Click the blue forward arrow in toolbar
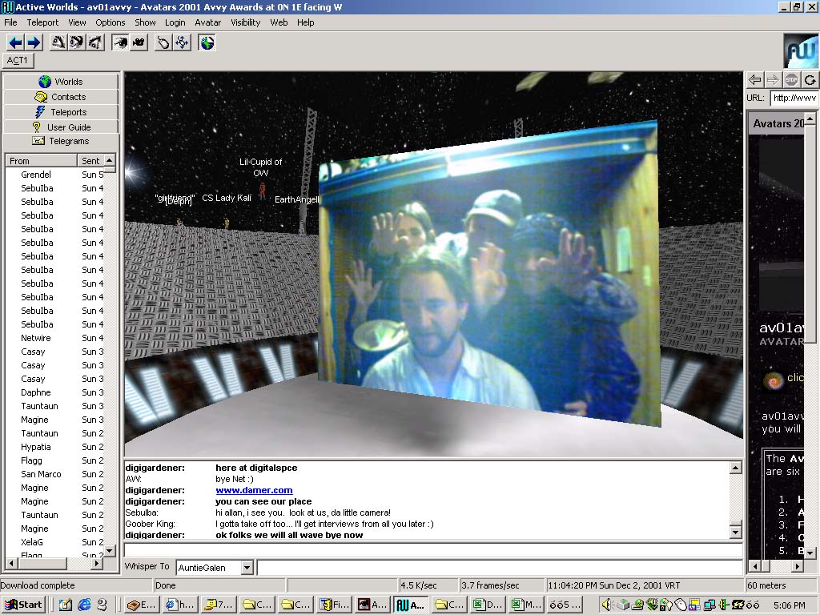Screen dimensions: 820x615 click(x=34, y=42)
